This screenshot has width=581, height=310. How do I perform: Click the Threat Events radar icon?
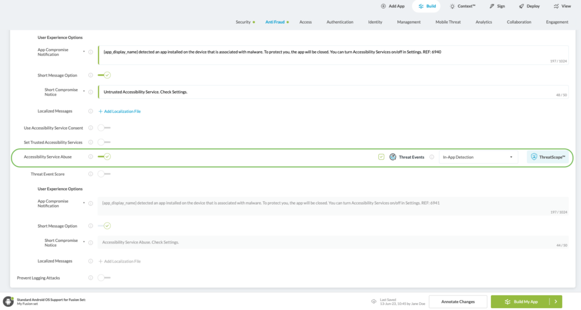click(393, 157)
